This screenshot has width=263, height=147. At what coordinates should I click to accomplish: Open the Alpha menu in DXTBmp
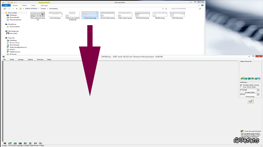click(x=30, y=59)
